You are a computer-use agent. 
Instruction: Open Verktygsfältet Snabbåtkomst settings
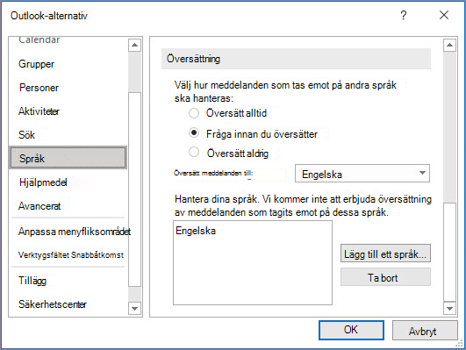point(71,255)
